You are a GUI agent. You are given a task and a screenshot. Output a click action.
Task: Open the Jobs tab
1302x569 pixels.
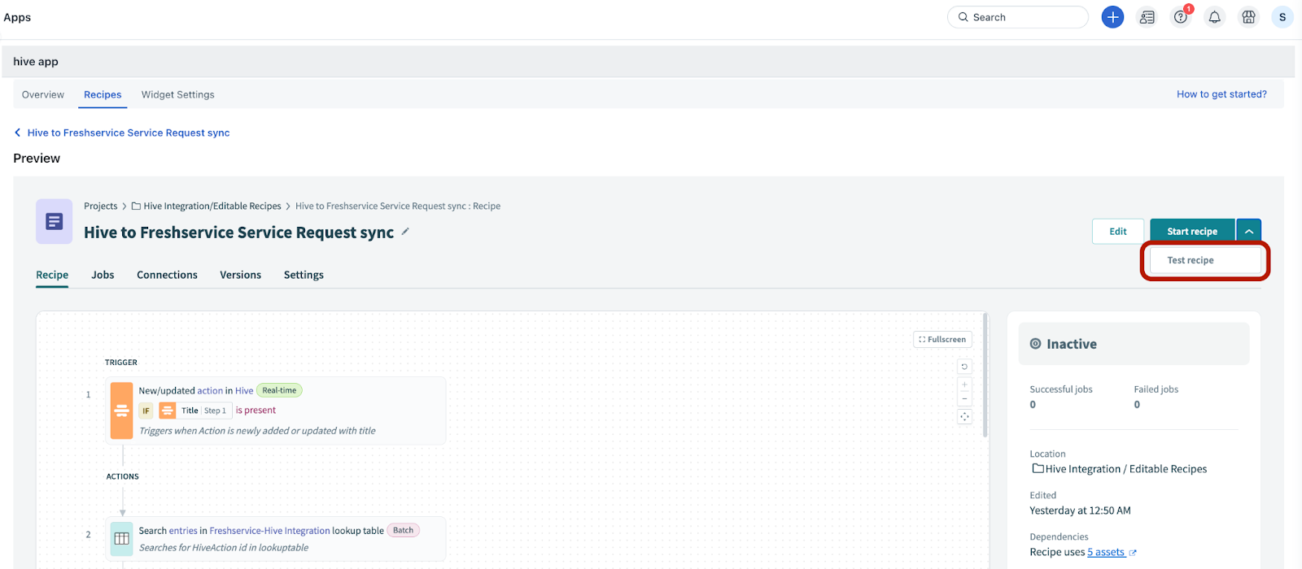[103, 275]
